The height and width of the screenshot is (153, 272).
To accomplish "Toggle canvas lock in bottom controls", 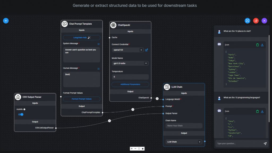I will [x=143, y=148].
